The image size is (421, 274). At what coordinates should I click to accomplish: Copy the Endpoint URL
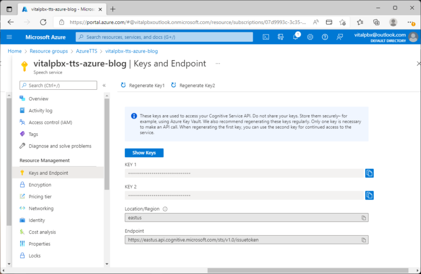pyautogui.click(x=363, y=240)
